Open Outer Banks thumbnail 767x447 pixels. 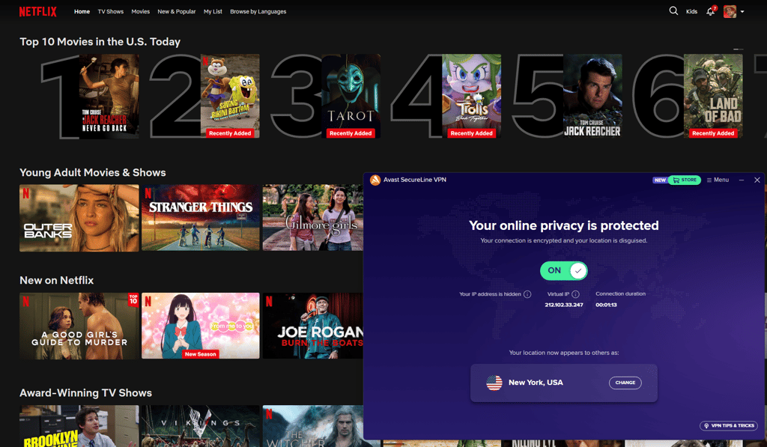point(79,218)
